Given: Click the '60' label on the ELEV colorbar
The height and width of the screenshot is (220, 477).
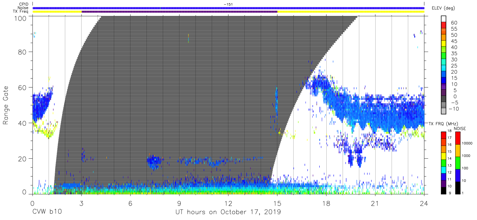Looking at the screenshot, I should pos(454,23).
